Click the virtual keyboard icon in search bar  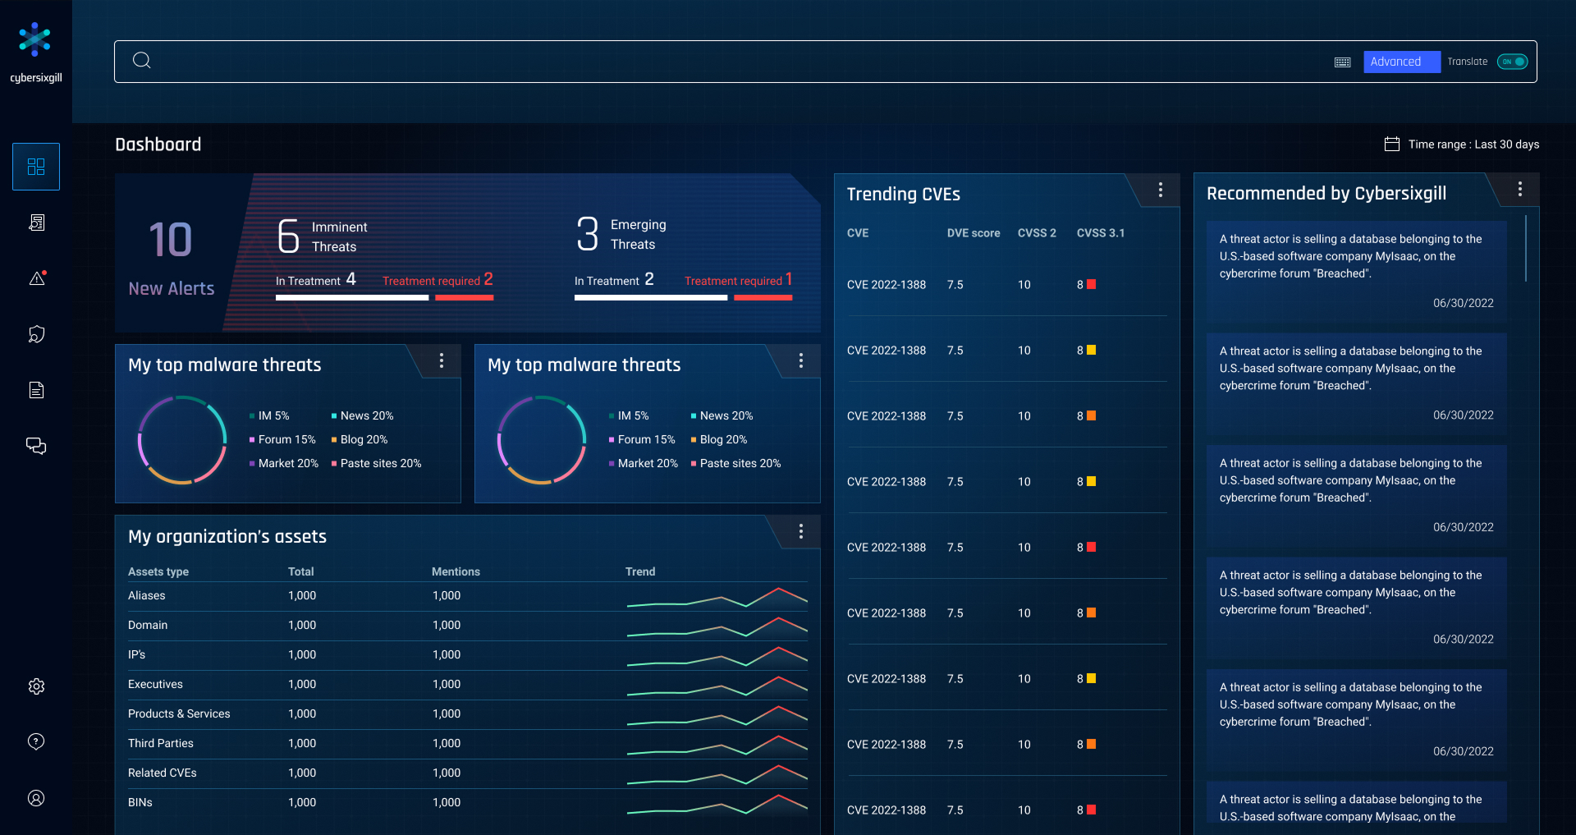[x=1343, y=62]
